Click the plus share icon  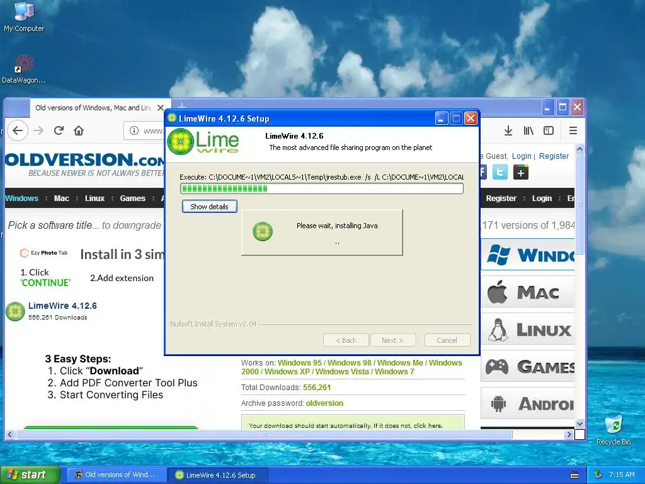tap(520, 172)
